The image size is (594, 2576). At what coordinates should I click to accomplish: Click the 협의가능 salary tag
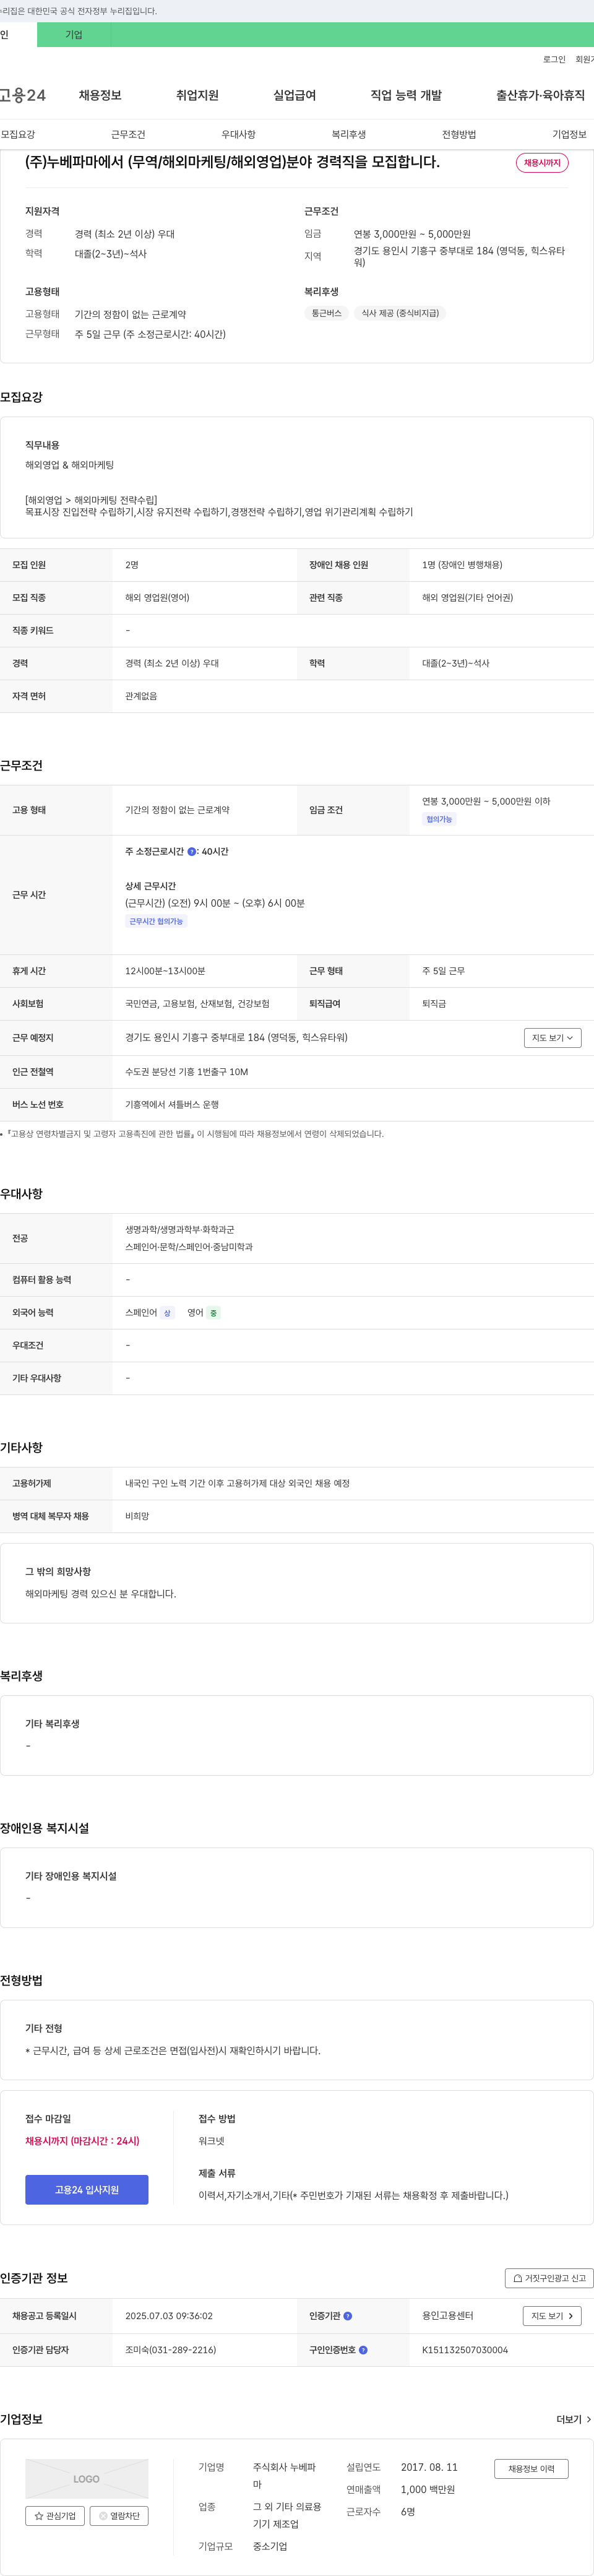click(439, 819)
